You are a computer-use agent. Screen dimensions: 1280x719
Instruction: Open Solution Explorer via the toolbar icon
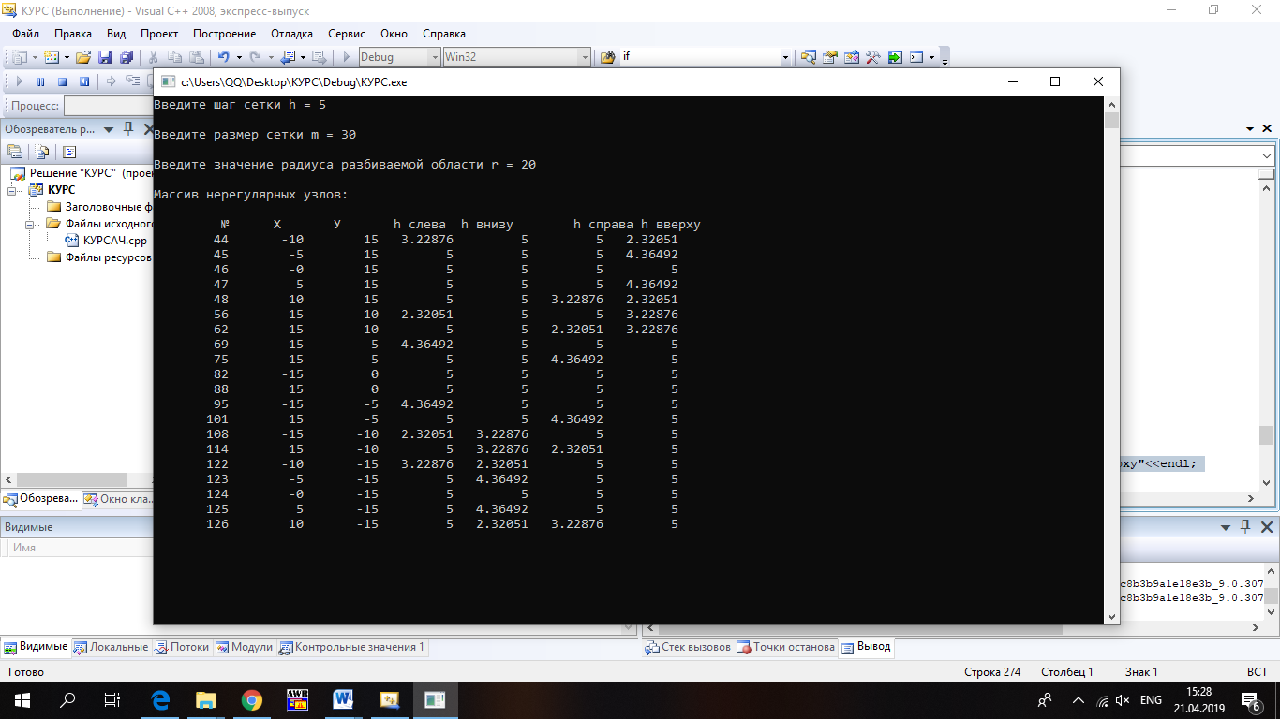pyautogui.click(x=809, y=57)
